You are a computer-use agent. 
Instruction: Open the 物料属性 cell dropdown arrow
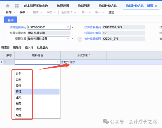tap(58, 62)
